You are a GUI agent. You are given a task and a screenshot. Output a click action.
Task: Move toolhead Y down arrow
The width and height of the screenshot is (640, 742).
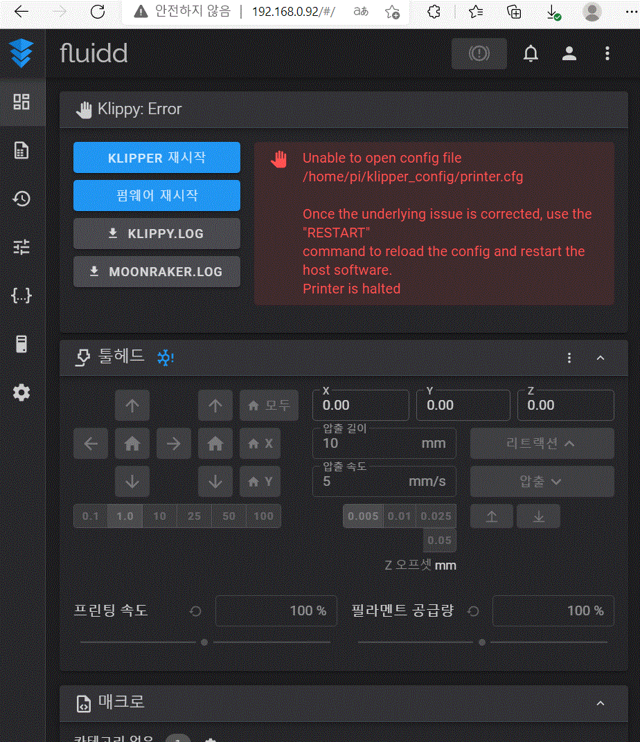(132, 482)
